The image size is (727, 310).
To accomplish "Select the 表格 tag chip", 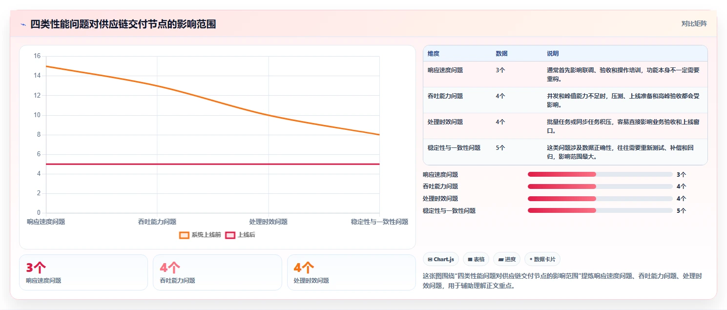I will (x=476, y=259).
